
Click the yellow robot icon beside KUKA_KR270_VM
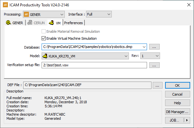[45, 56]
